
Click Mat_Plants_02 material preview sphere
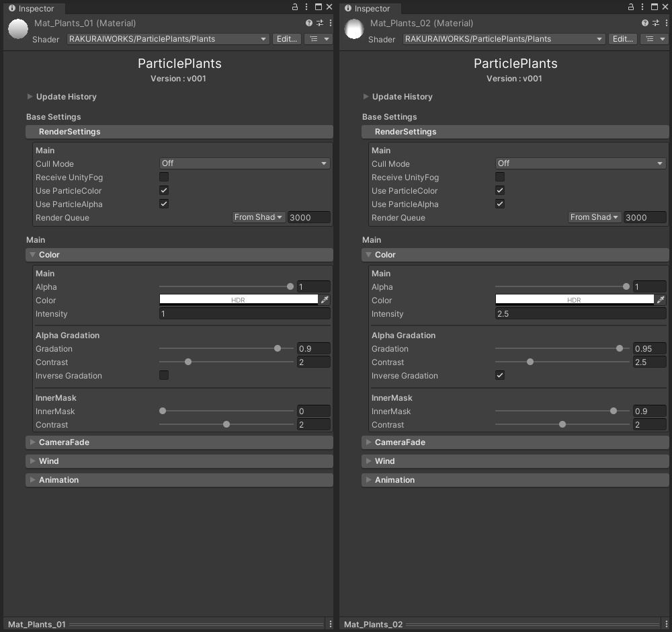click(x=354, y=29)
